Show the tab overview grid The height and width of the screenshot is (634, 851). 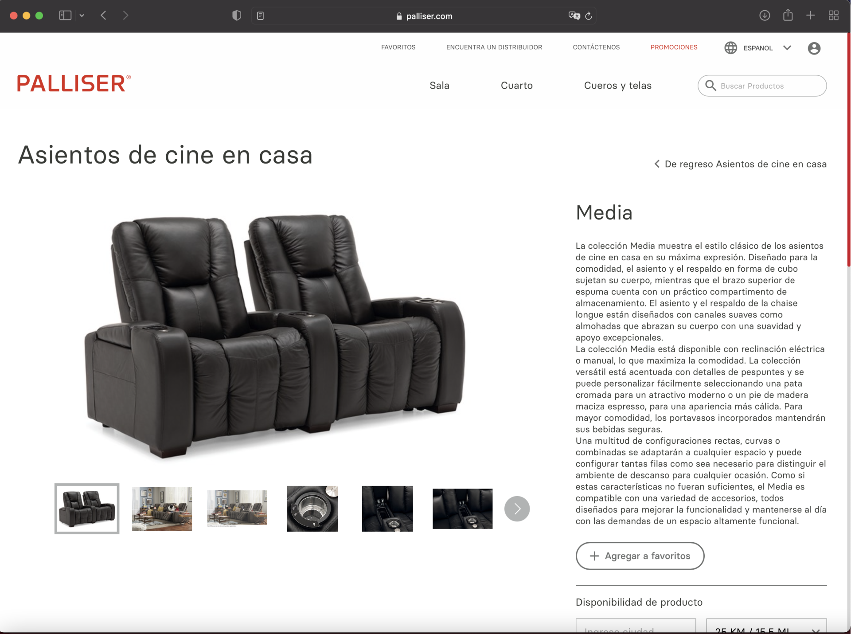coord(834,16)
